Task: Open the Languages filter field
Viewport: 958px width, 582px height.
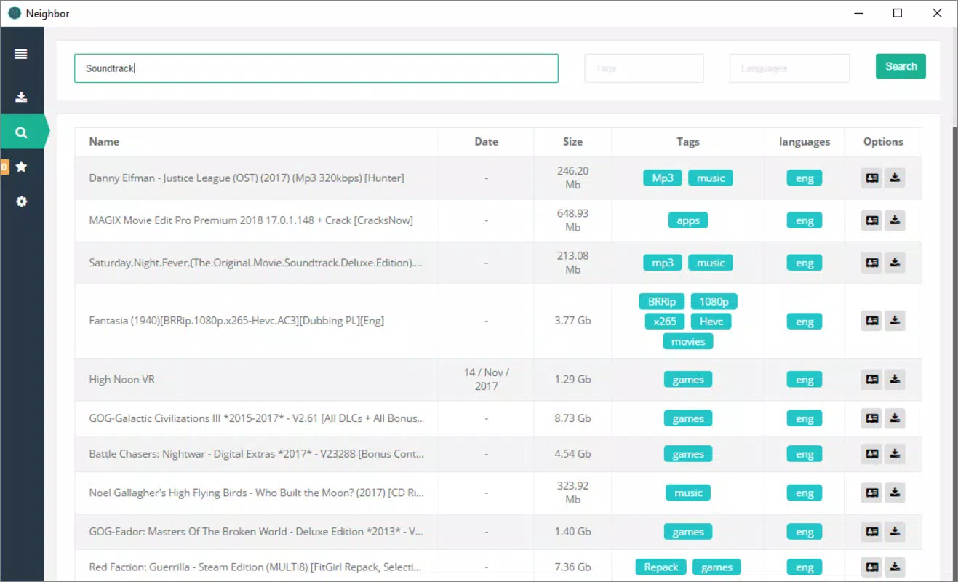Action: pos(789,68)
